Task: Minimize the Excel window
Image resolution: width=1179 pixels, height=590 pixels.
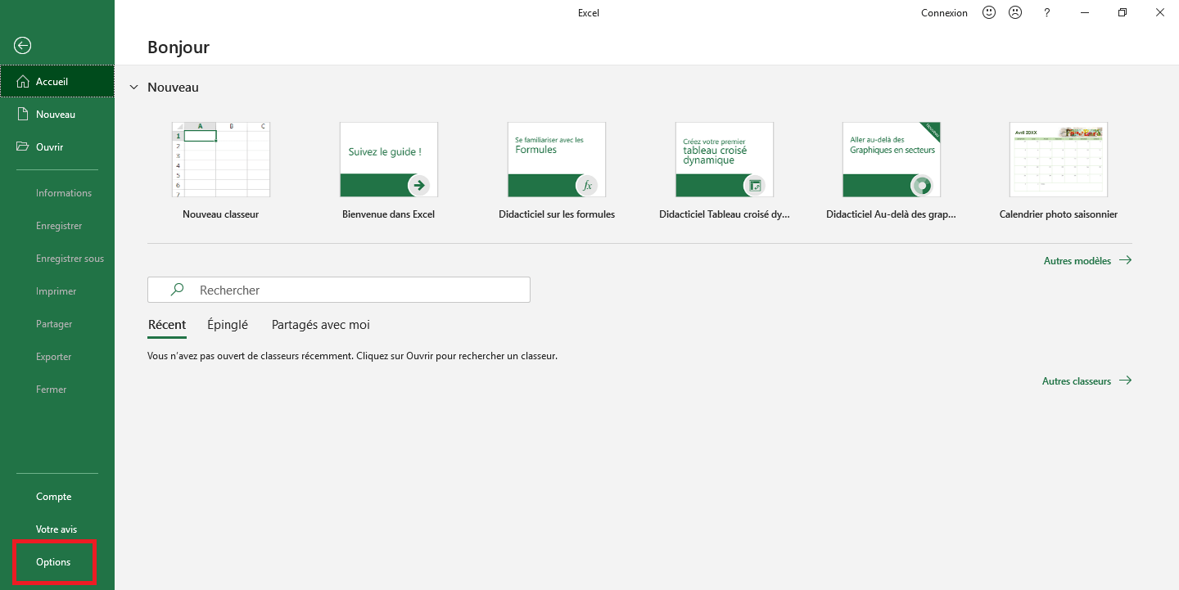Action: coord(1085,12)
